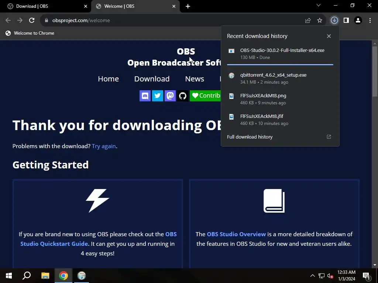View site information lock icon
The width and height of the screenshot is (378, 283).
click(47, 21)
